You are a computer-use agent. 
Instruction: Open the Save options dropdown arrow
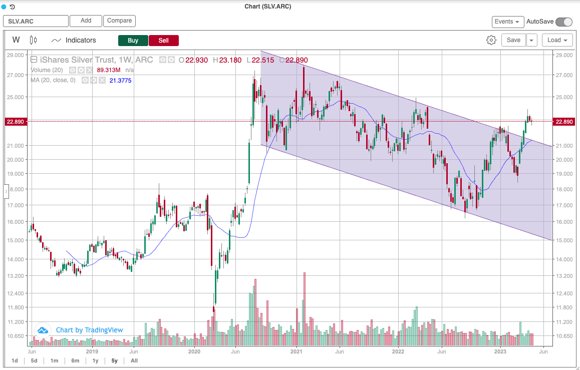tap(531, 40)
